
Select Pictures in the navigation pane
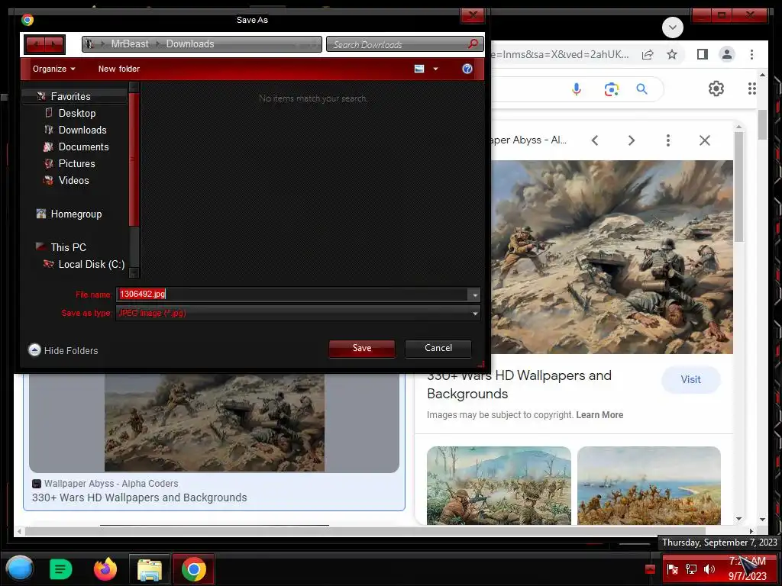(x=76, y=163)
